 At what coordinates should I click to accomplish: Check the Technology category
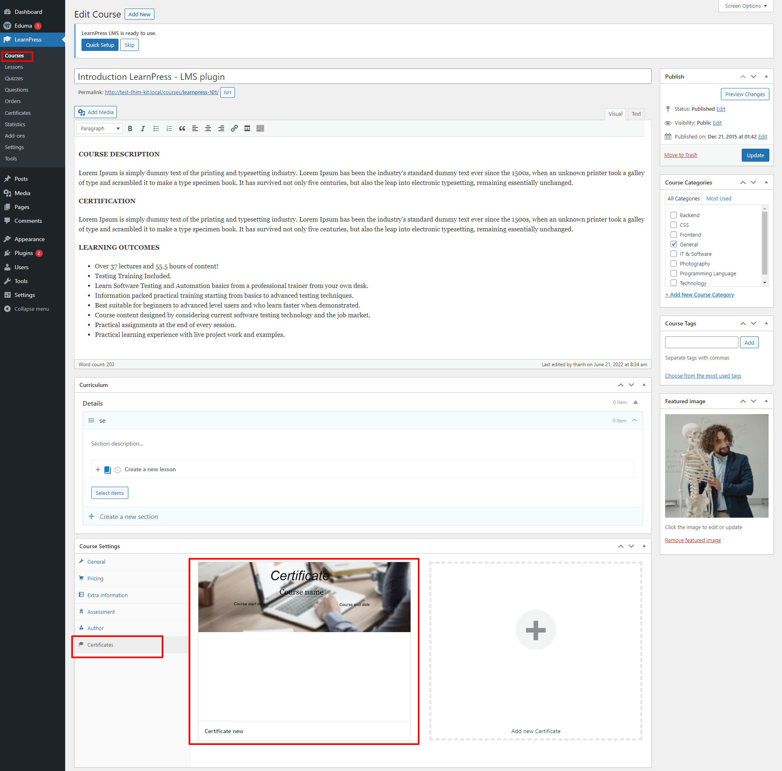[674, 283]
